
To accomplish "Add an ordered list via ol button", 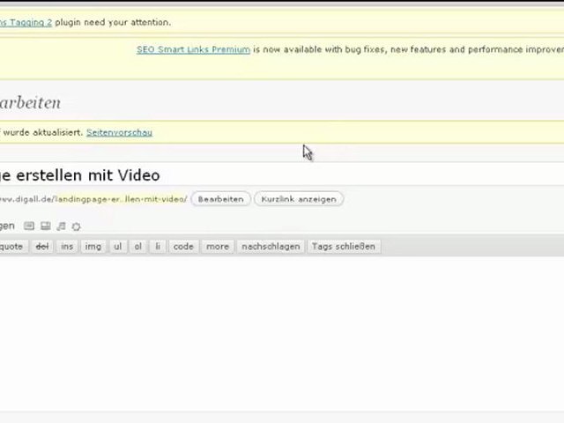I will [137, 247].
